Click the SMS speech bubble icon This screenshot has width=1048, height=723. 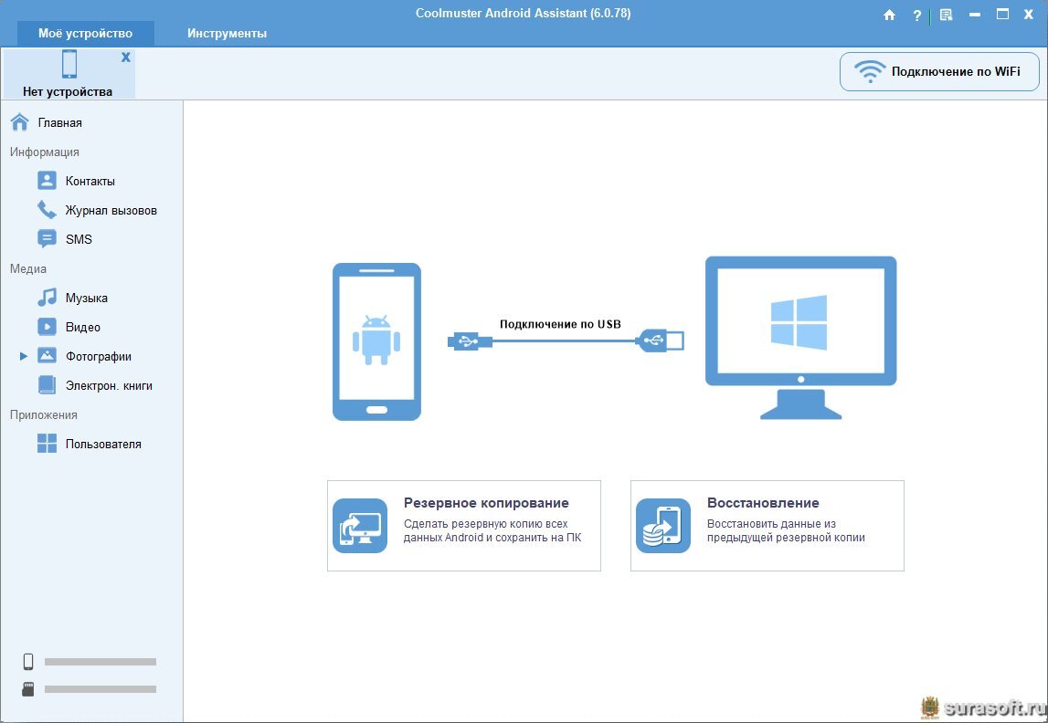point(47,239)
